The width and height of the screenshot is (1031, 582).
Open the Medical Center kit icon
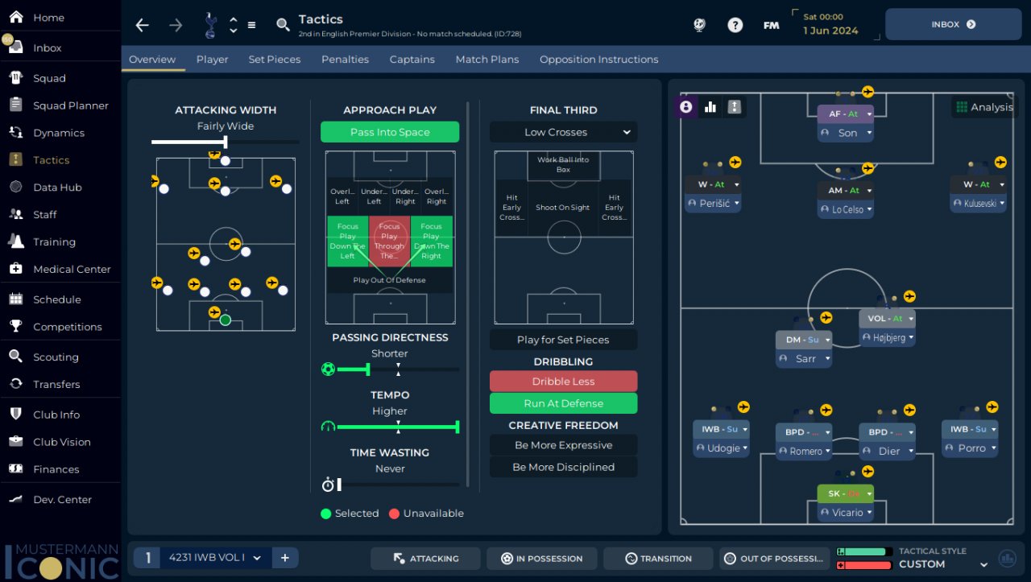tap(15, 269)
